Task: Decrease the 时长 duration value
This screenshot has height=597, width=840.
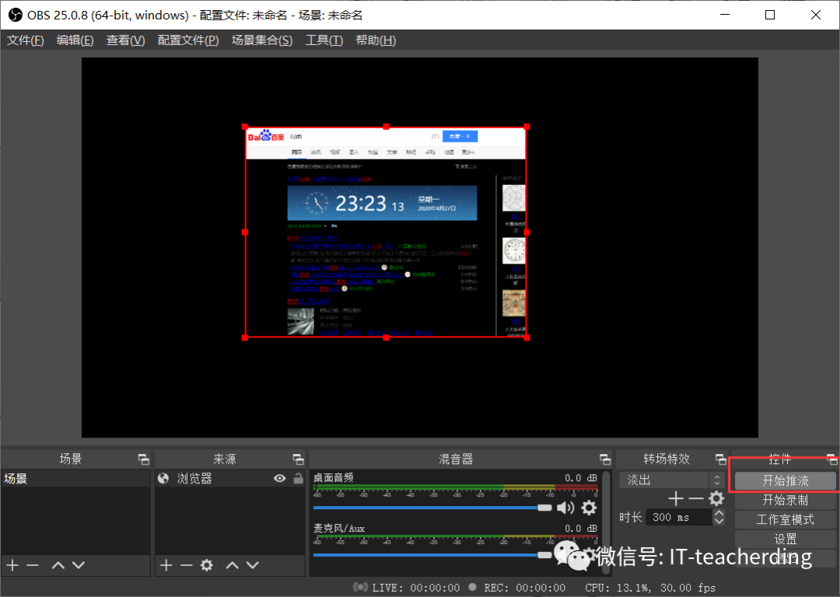Action: coord(719,522)
